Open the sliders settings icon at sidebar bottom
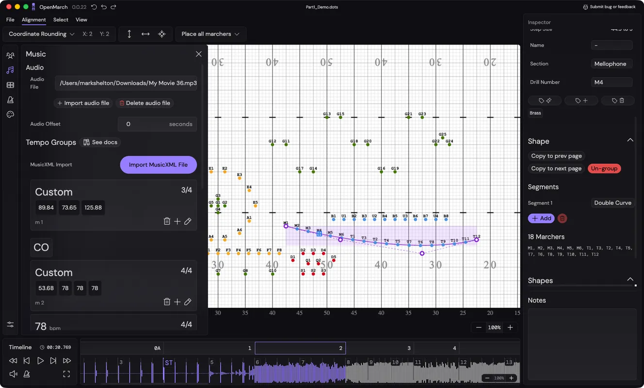 (x=10, y=324)
